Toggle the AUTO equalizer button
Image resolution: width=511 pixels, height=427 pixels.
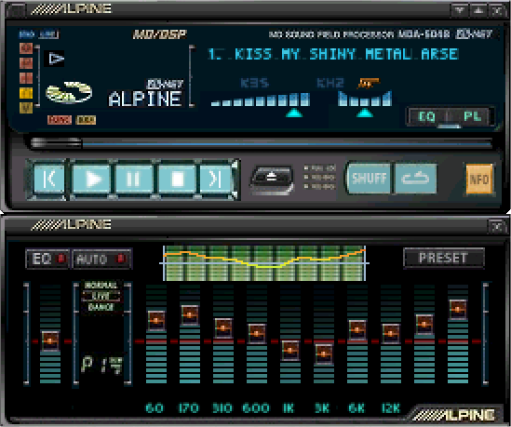pos(101,259)
